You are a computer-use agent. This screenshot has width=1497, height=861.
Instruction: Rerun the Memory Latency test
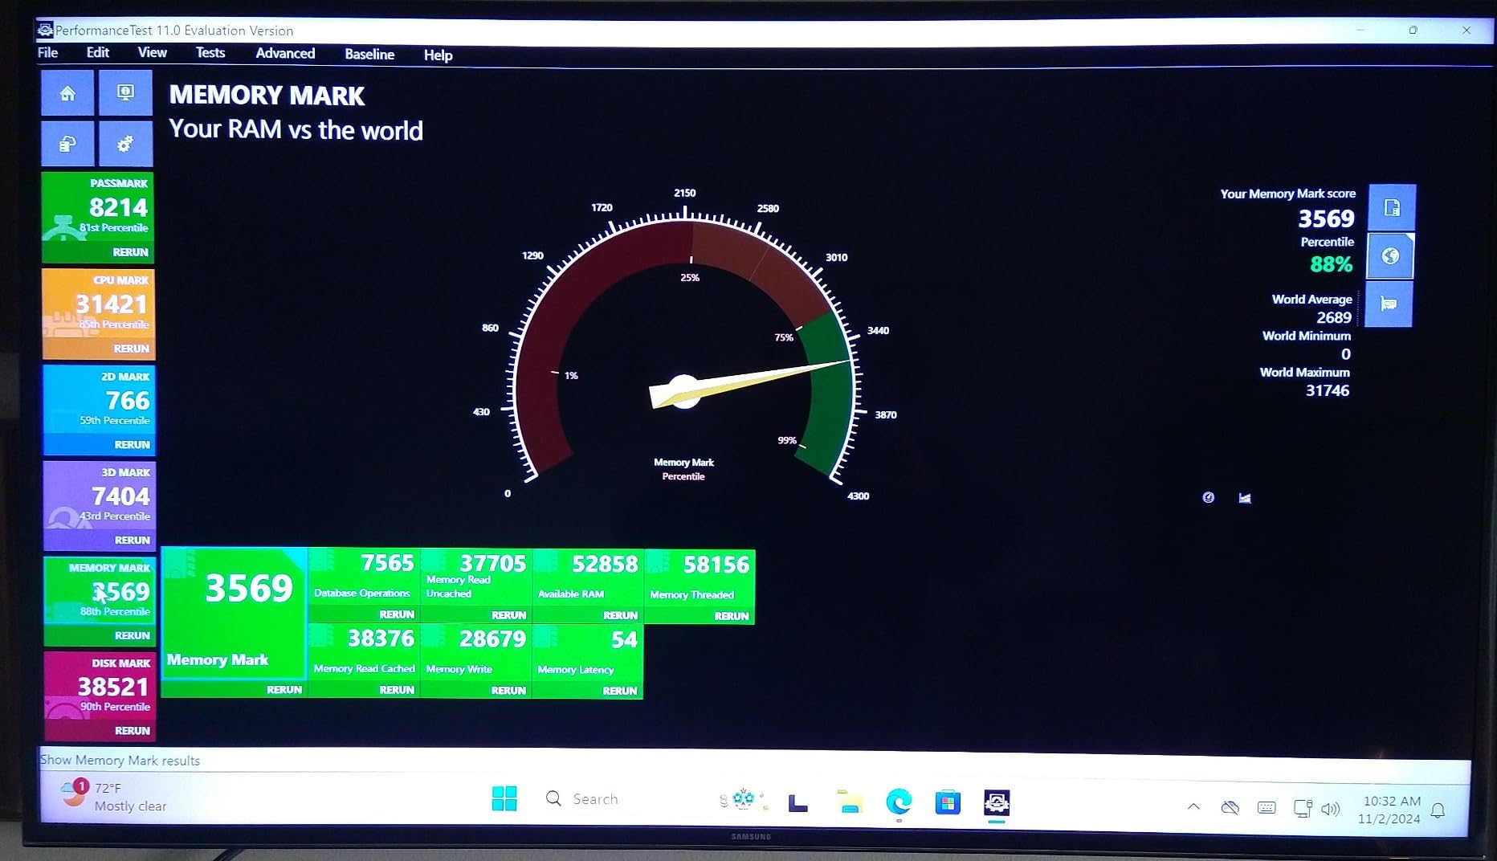[620, 691]
